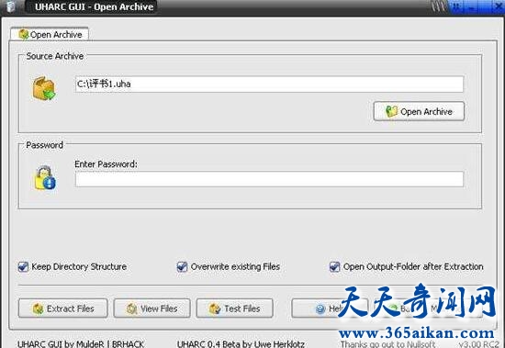Viewport: 505px width, 348px height.
Task: Open the archive browse button
Action: point(419,111)
